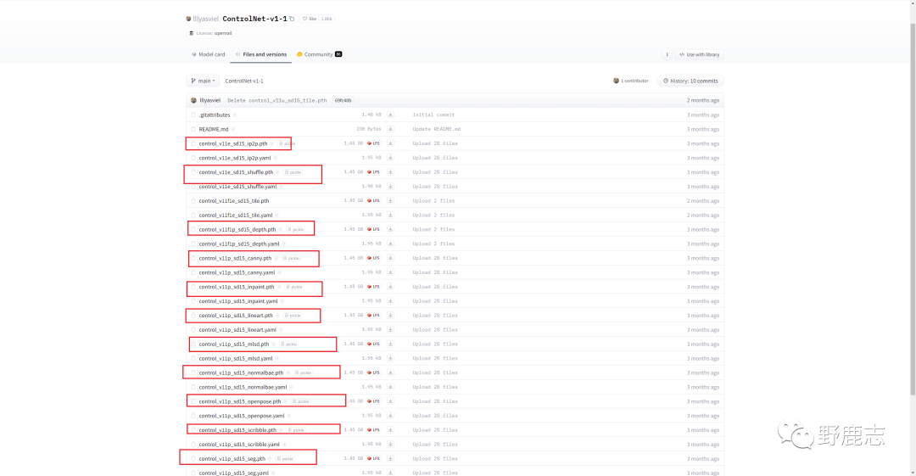This screenshot has height=476, width=916.
Task: Open control_v11f1e_sd15_tile.pth file
Action: click(234, 200)
